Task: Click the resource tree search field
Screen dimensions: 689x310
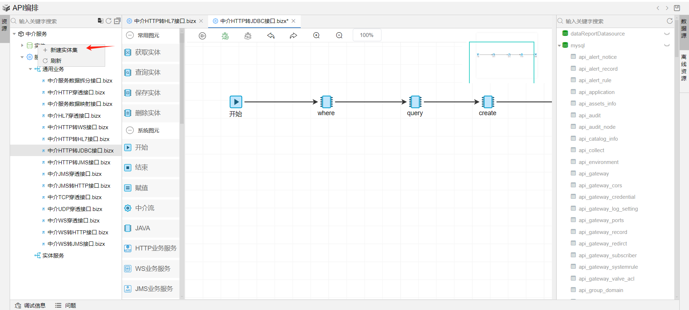Action: coord(54,22)
